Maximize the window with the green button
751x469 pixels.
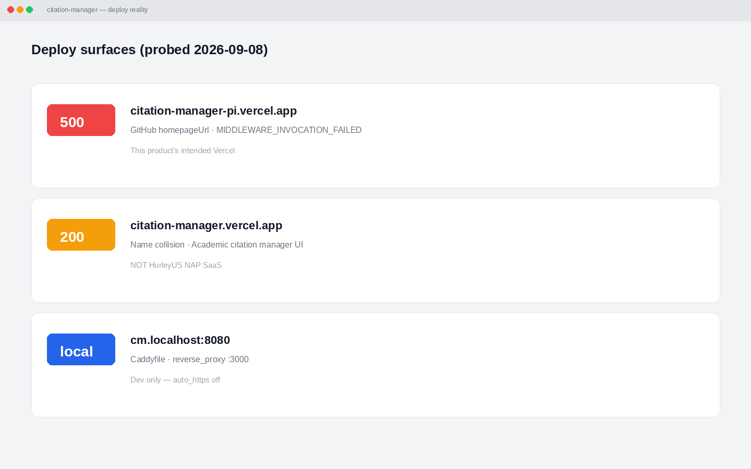tap(29, 10)
